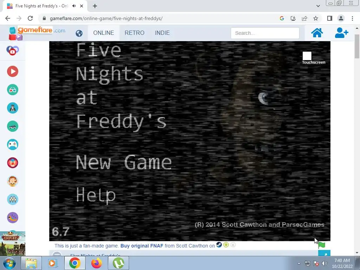The image size is (360, 270).
Task: Open the red play button category
Action: 13,71
